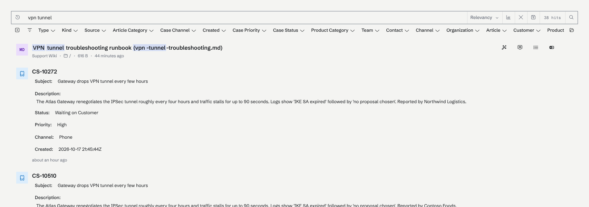Open the VPN tunnel troubleshooting runbook result
589x207 pixels.
pyautogui.click(x=127, y=48)
